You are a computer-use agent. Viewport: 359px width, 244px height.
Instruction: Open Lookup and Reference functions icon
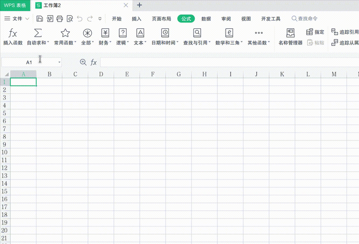tap(197, 33)
